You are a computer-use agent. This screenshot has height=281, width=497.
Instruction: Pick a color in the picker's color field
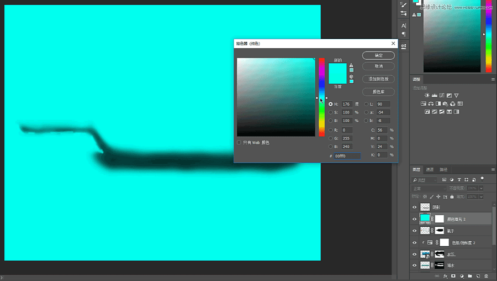(276, 97)
